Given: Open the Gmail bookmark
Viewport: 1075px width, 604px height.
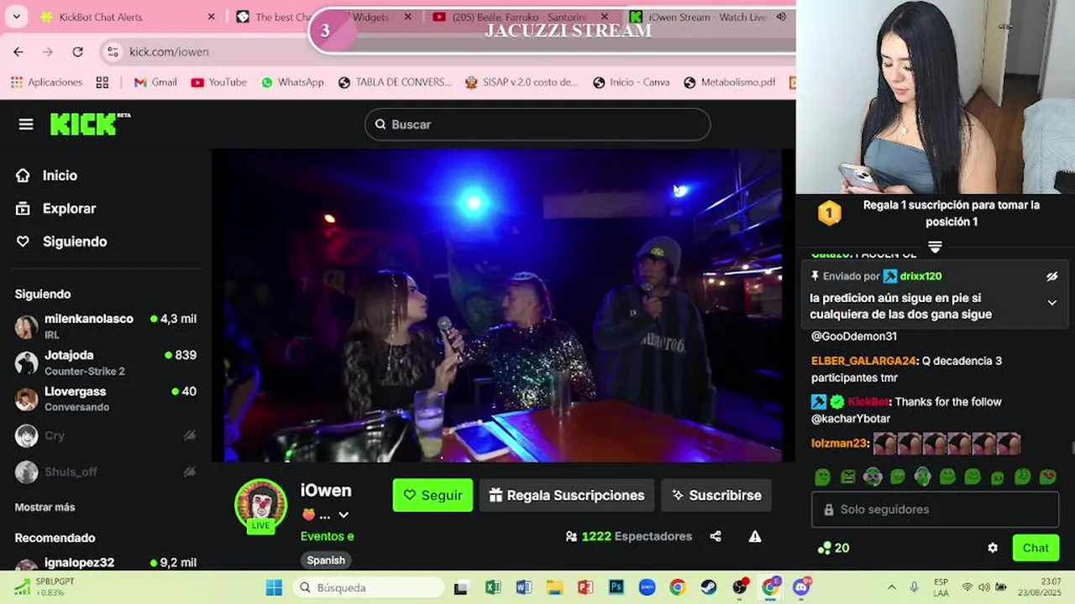Looking at the screenshot, I should click(x=155, y=82).
